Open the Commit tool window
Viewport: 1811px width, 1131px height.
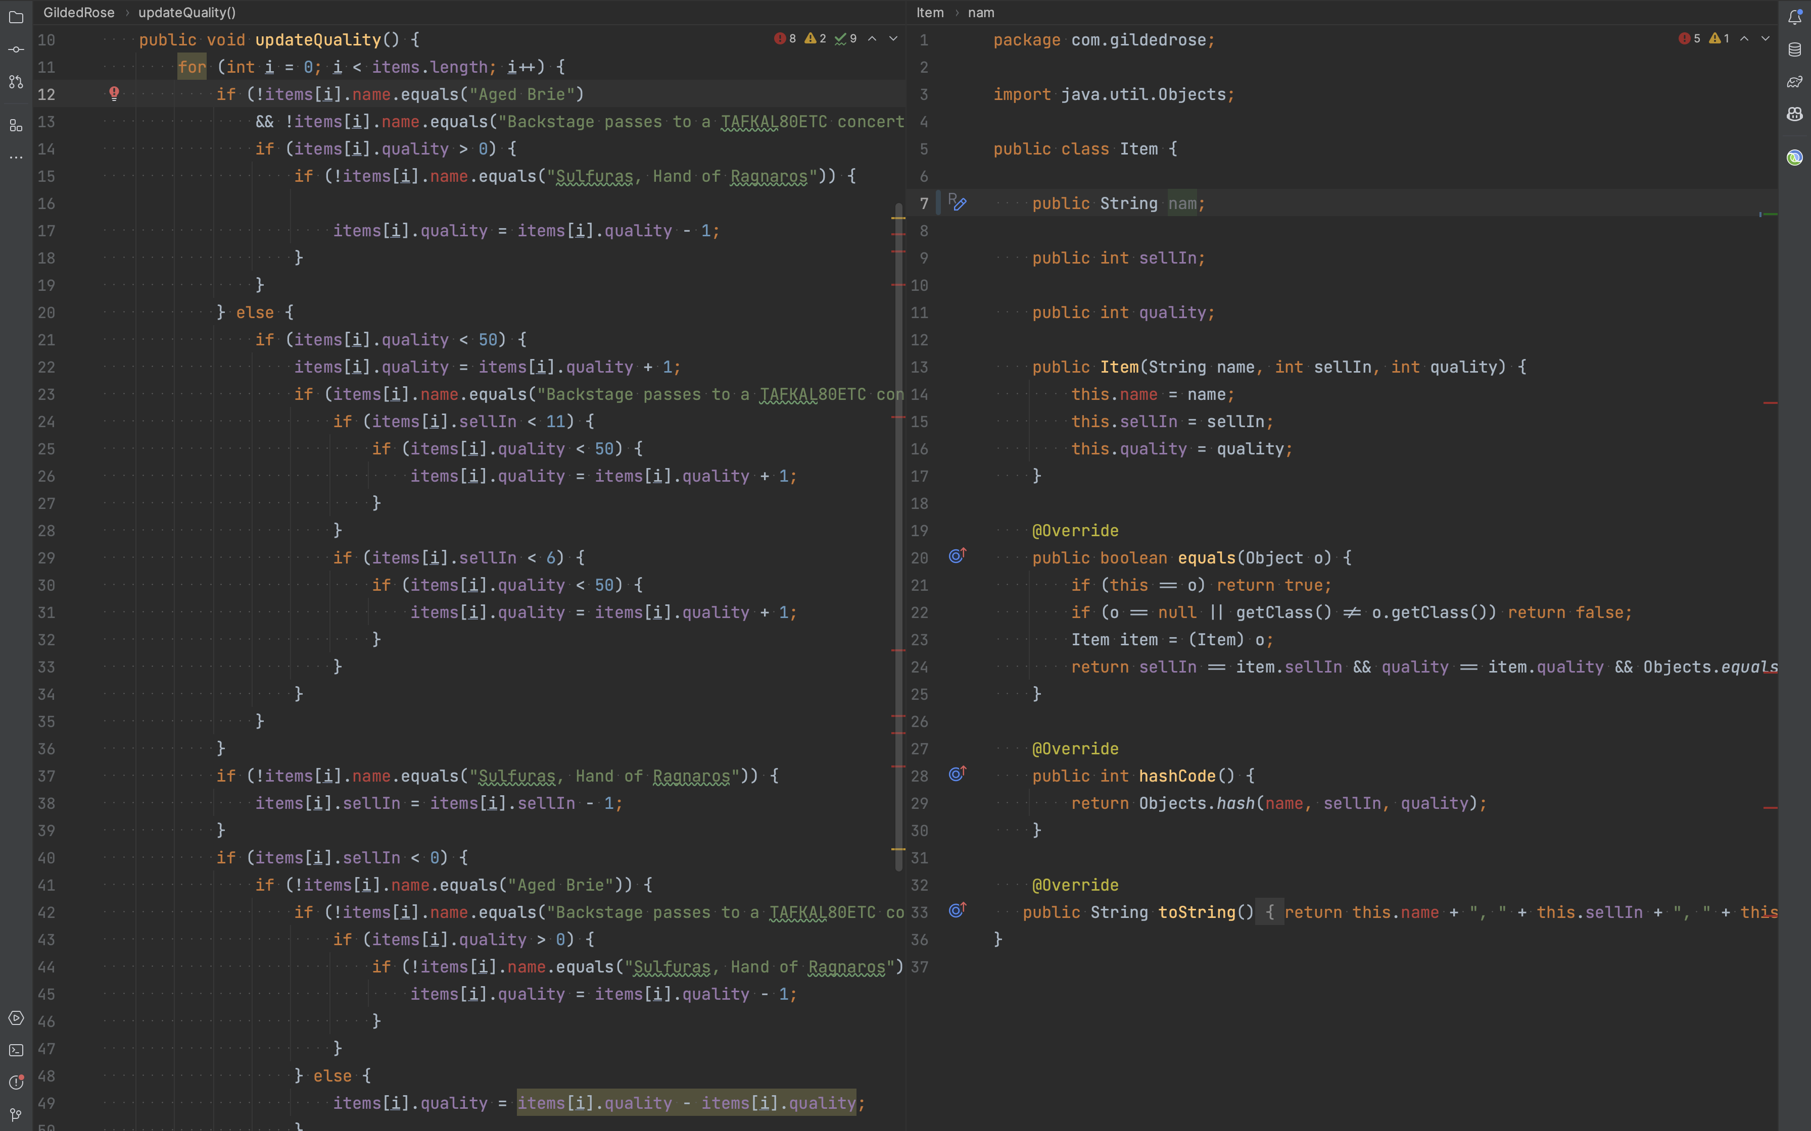pos(17,49)
